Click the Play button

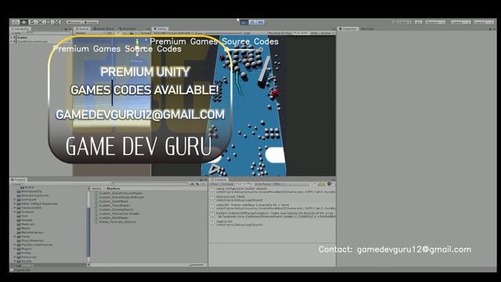pyautogui.click(x=244, y=23)
